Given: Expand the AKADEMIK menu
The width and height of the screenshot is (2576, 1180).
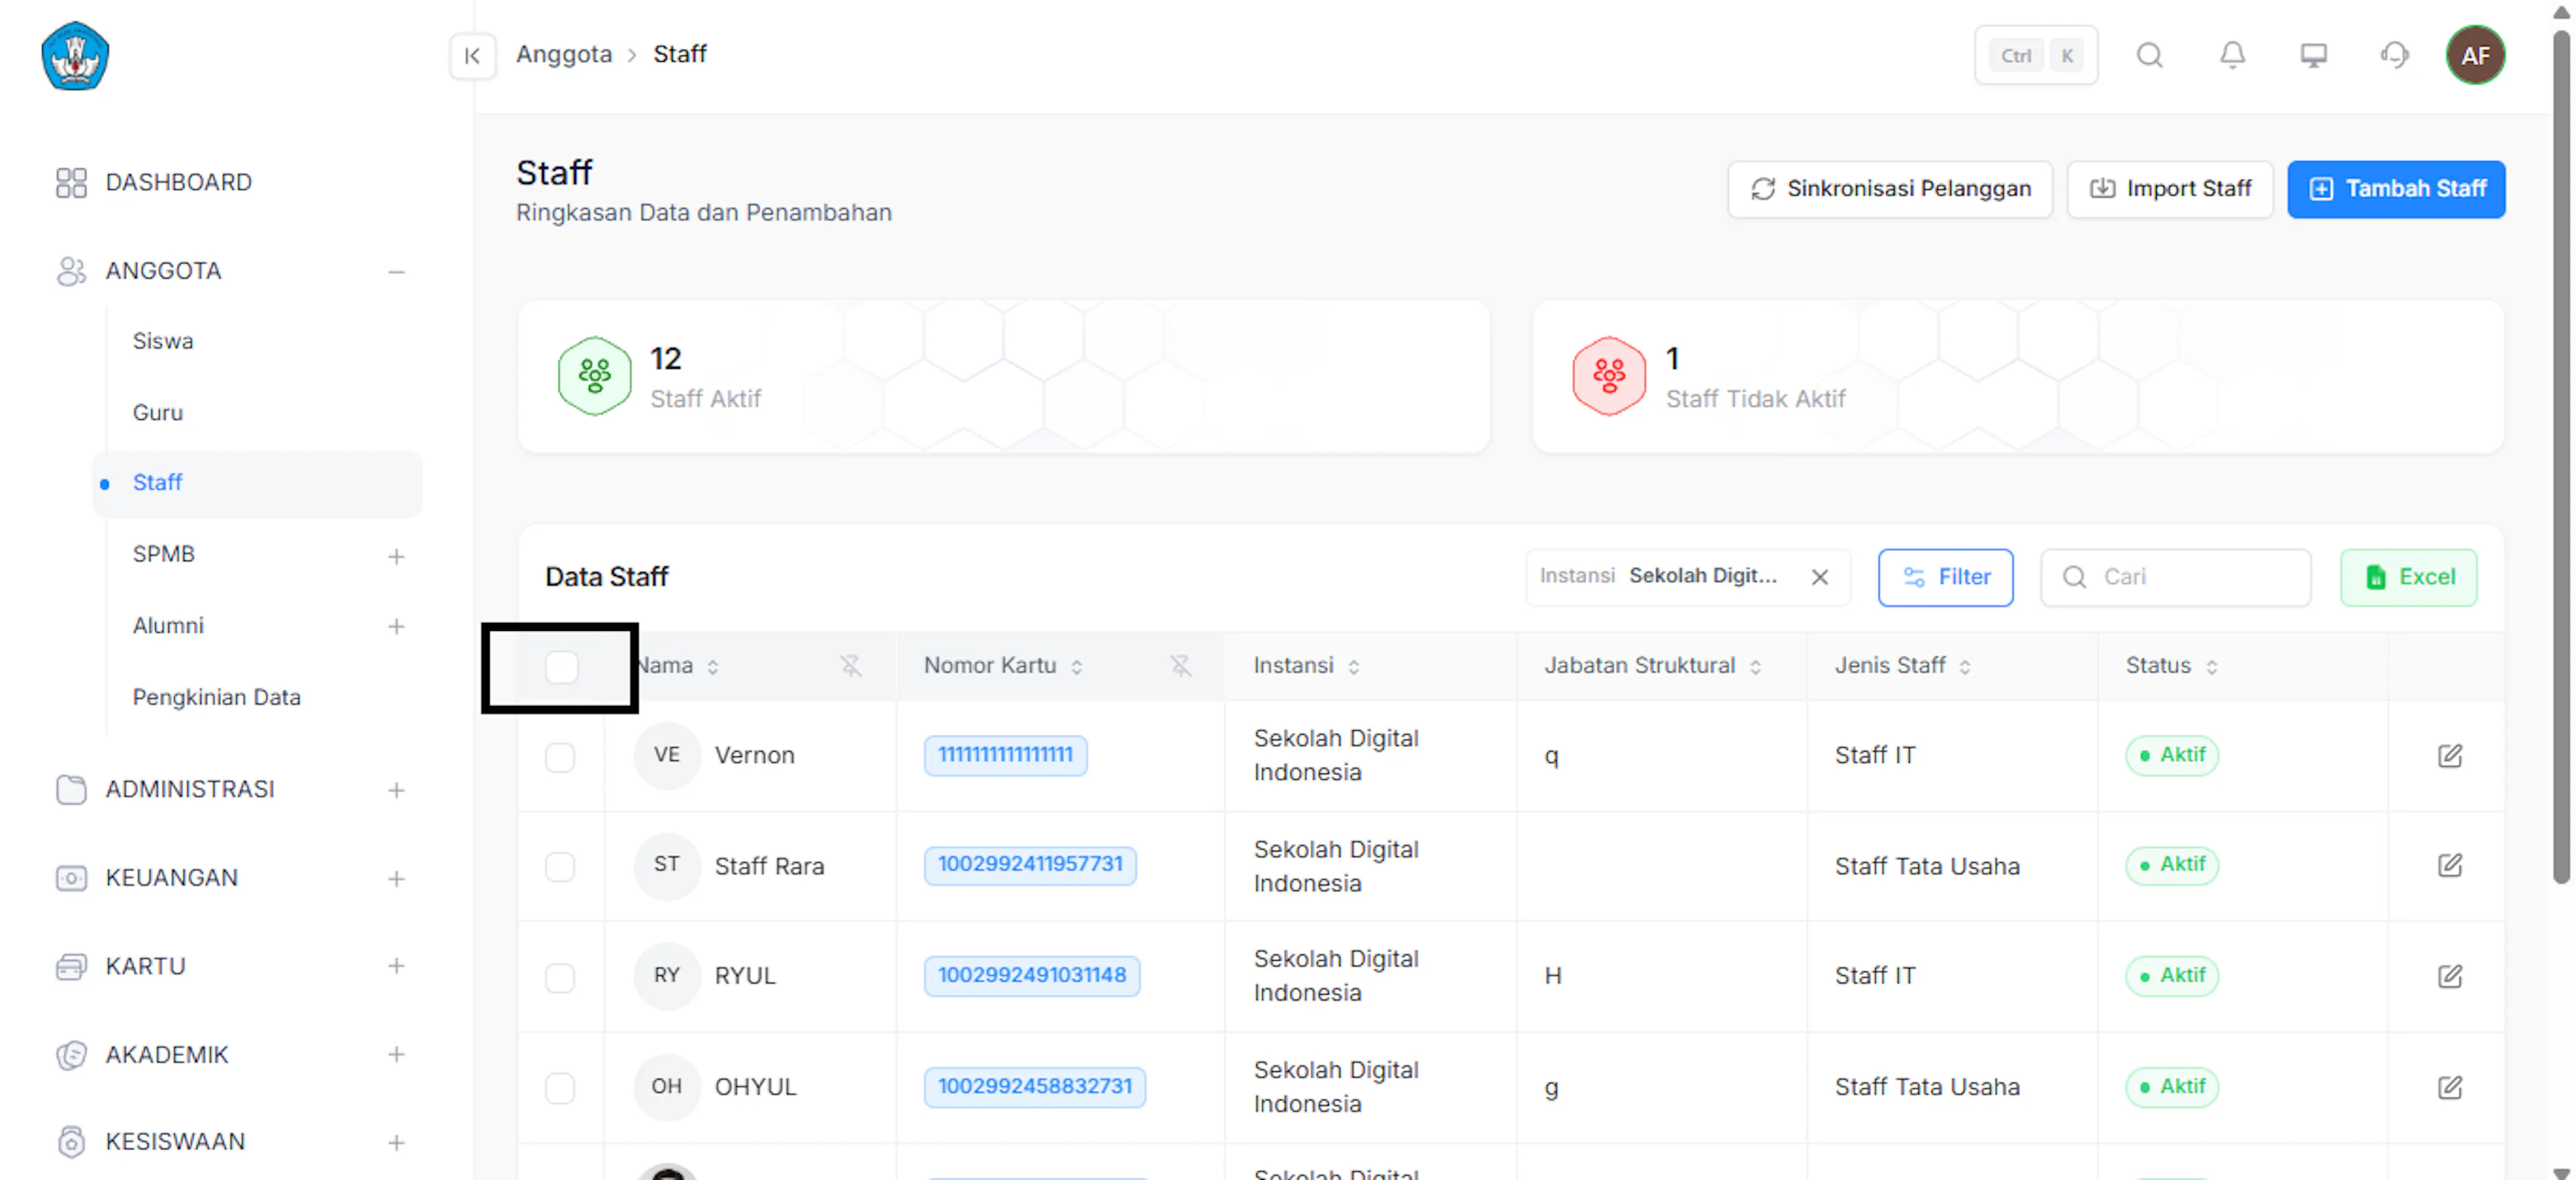Looking at the screenshot, I should [x=396, y=1055].
